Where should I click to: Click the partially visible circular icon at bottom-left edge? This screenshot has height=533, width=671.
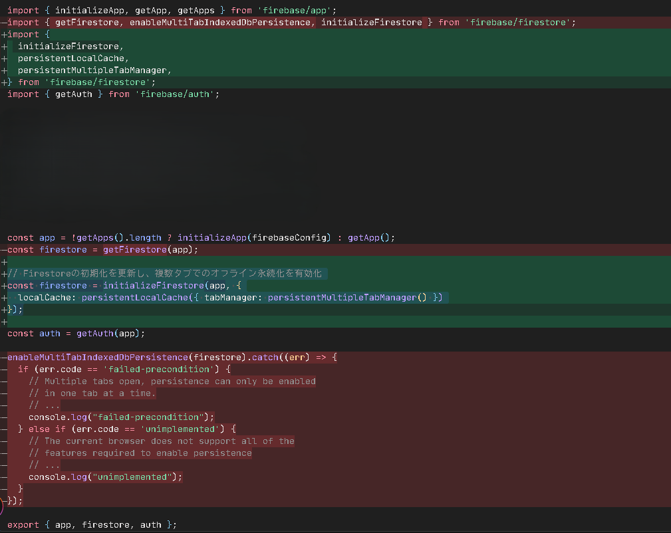[2, 508]
